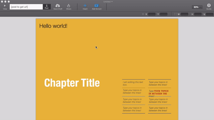214x120 pixels.
Task: Click the 'I am editing this text box' entry
Action: pyautogui.click(x=133, y=83)
